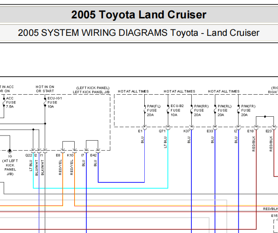Click the P/W(RR) FUSE 20A label
Viewport: 278px width, 233px height.
click(x=201, y=110)
